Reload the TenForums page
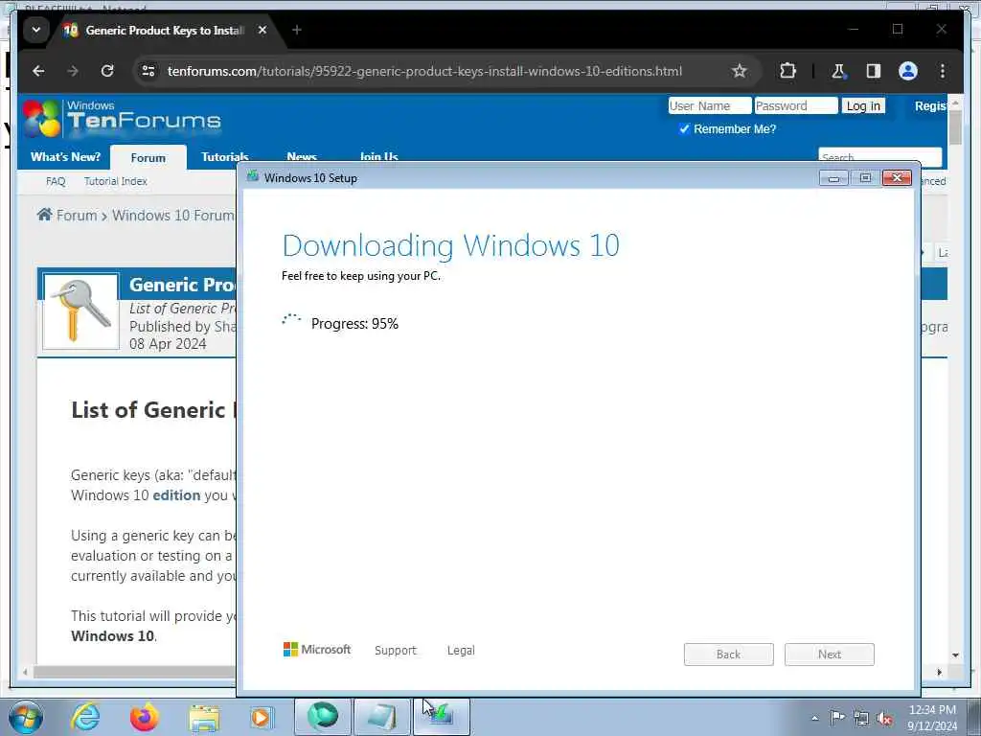Screen dimensions: 981x736 point(107,71)
